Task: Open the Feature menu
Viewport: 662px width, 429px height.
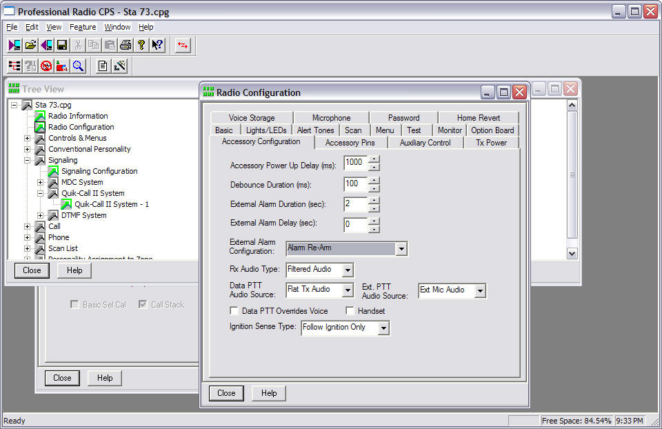Action: coord(83,27)
